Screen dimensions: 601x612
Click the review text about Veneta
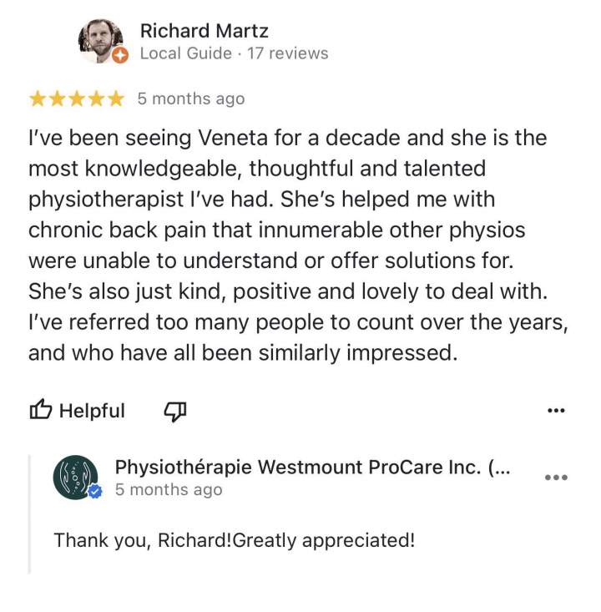pyautogui.click(x=298, y=245)
